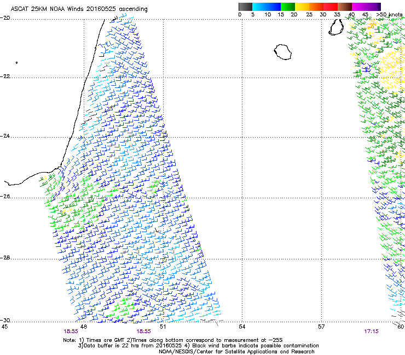The image size is (405, 355).
Task: Click the title 'ASCAT 25KM NOAA Winds 20160525 ascending'
Action: pos(79,9)
